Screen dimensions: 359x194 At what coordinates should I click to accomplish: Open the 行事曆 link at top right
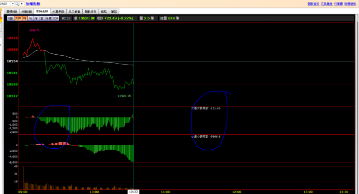[339, 4]
